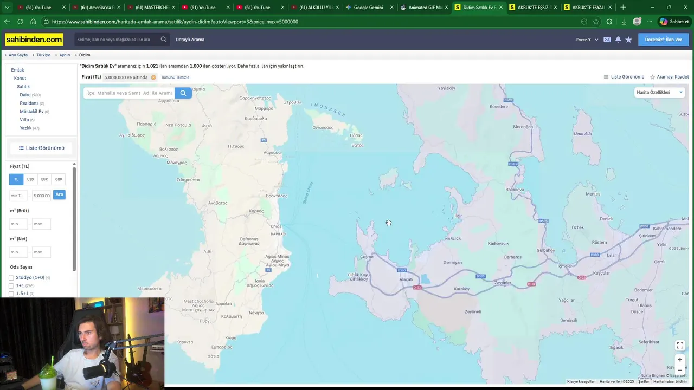694x390 pixels.
Task: Select EUR currency toggle
Action: (x=44, y=179)
